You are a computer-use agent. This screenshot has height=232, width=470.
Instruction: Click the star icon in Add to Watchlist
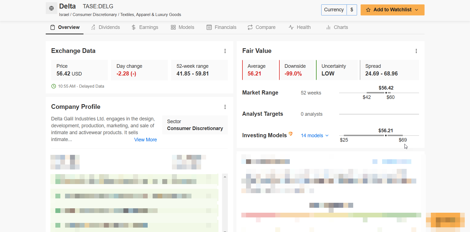pyautogui.click(x=368, y=10)
